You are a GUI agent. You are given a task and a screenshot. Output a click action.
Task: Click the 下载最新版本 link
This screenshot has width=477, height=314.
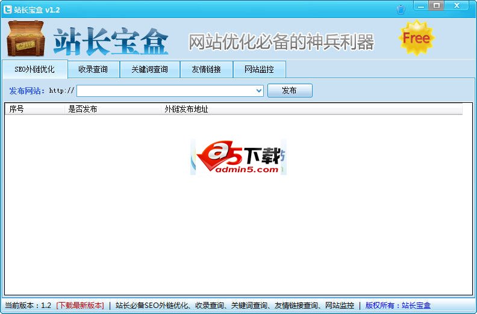pos(80,305)
